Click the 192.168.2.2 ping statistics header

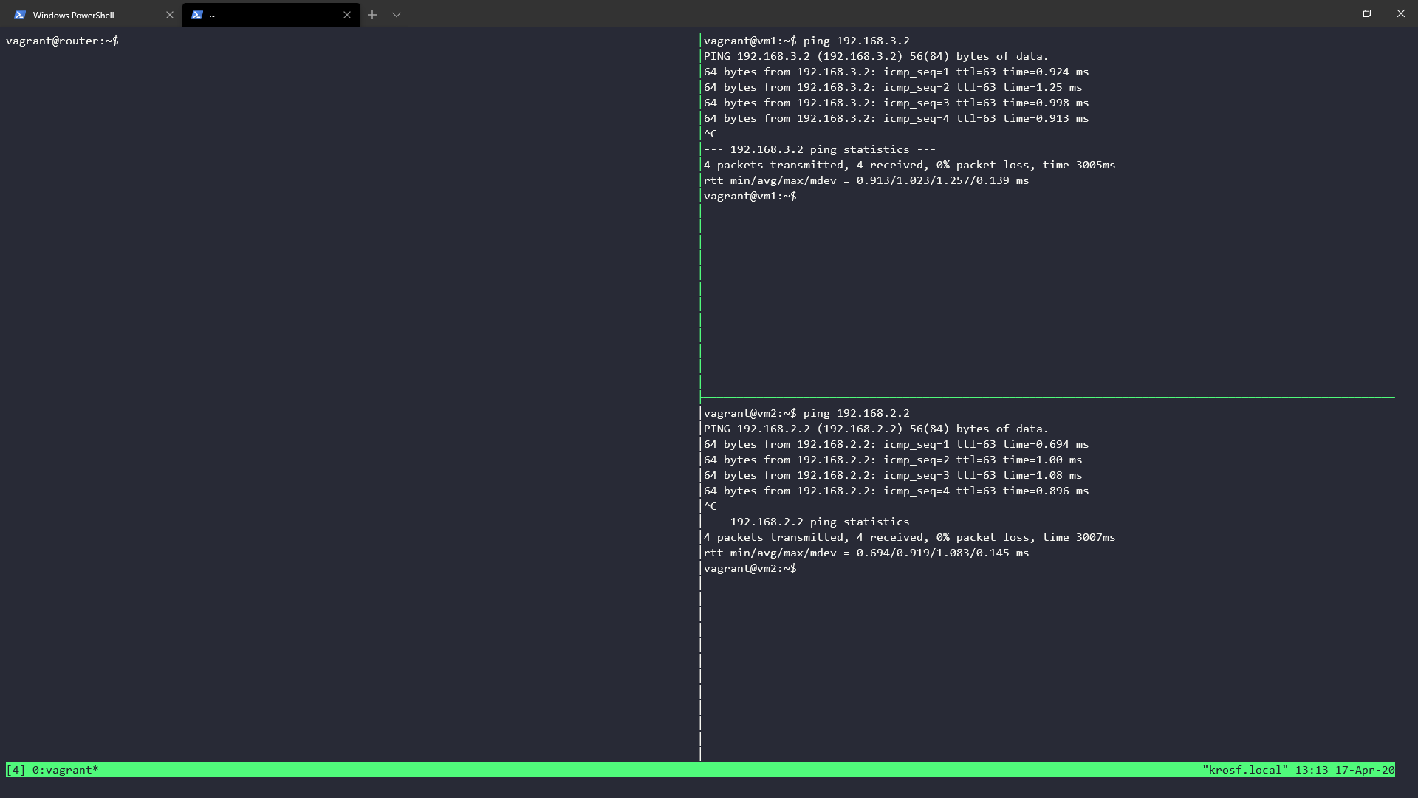coord(820,522)
